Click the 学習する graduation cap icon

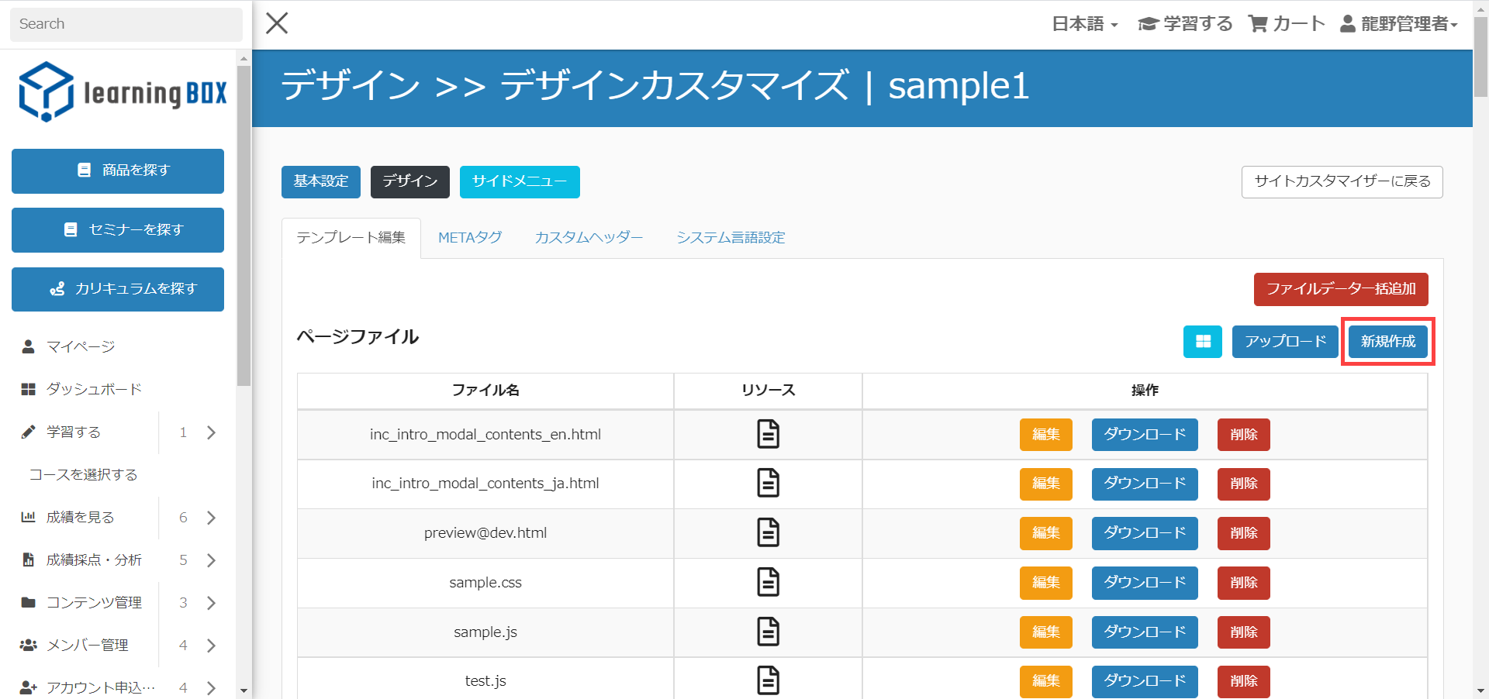1148,24
